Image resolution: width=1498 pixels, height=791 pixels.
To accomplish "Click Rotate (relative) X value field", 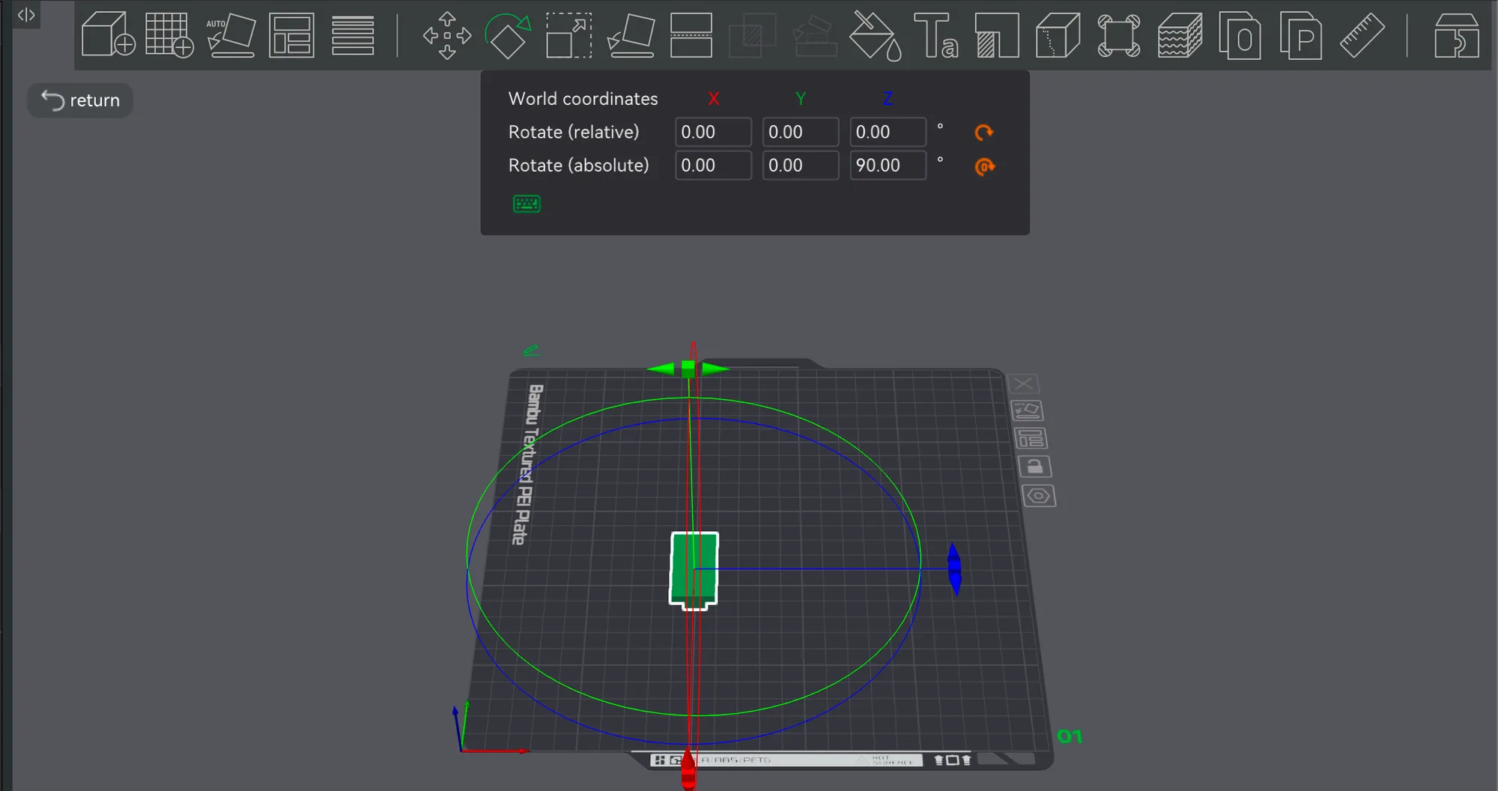I will click(713, 132).
